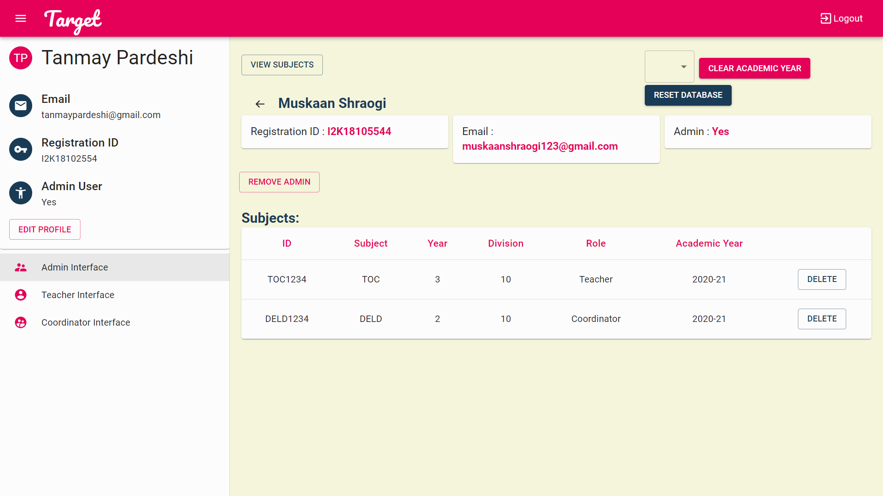
Task: Click the admin user accessibility icon
Action: 21,193
